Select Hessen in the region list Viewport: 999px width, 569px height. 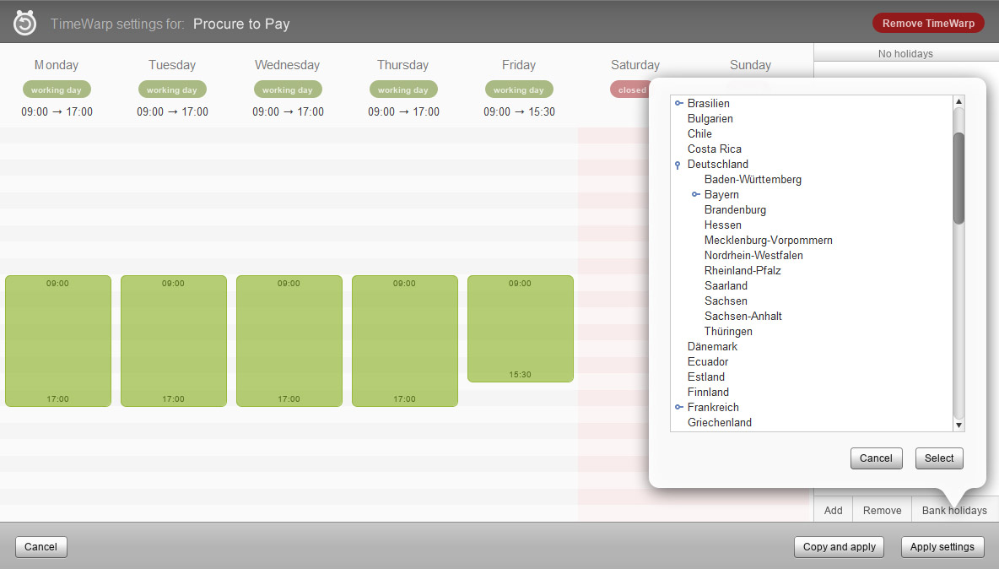[x=722, y=225]
